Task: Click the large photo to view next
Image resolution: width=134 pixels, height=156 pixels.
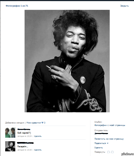Action: point(67,61)
